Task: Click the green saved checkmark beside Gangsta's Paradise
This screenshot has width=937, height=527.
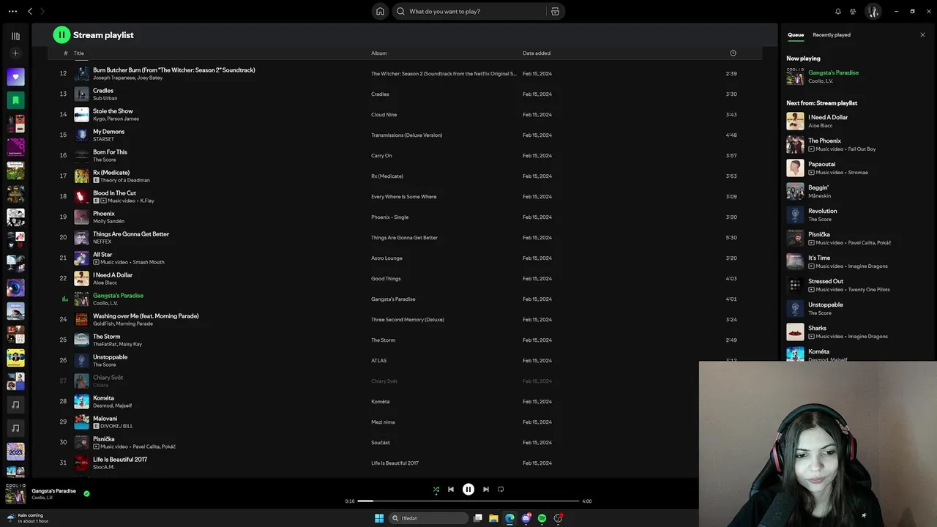Action: click(86, 493)
